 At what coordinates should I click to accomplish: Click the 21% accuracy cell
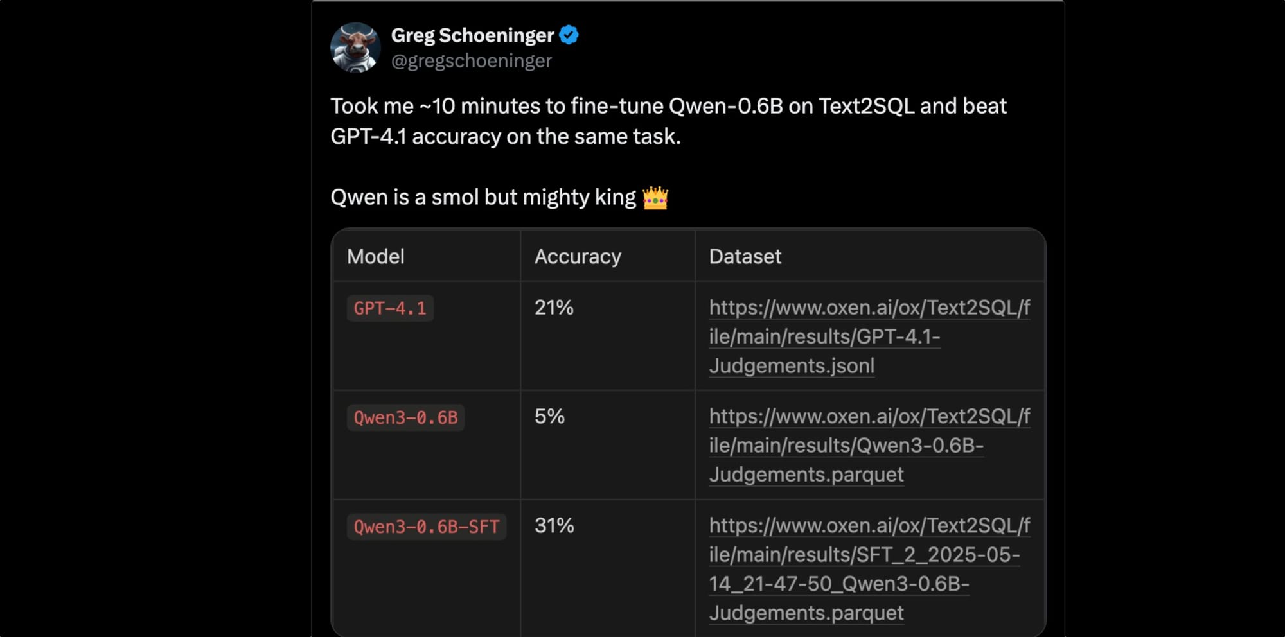554,308
